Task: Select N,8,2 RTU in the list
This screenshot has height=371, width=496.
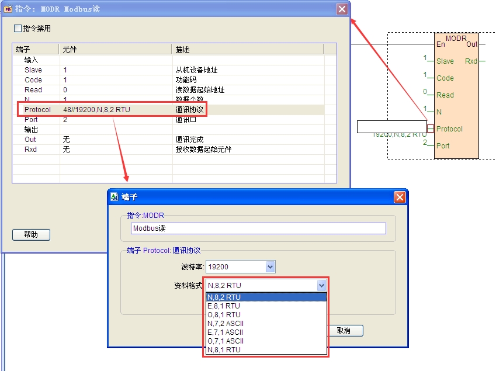Action: click(266, 297)
